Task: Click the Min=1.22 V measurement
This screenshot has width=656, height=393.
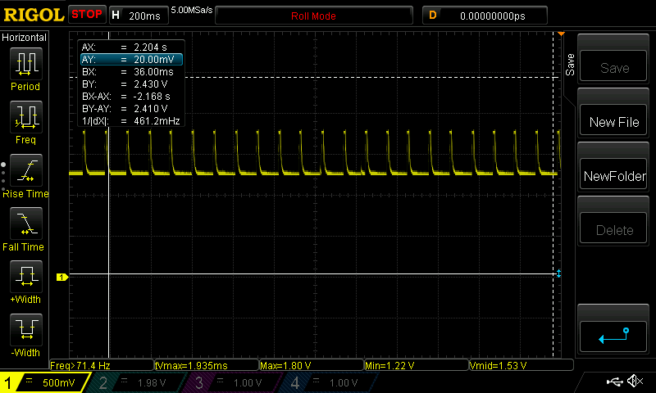Action: (x=417, y=365)
